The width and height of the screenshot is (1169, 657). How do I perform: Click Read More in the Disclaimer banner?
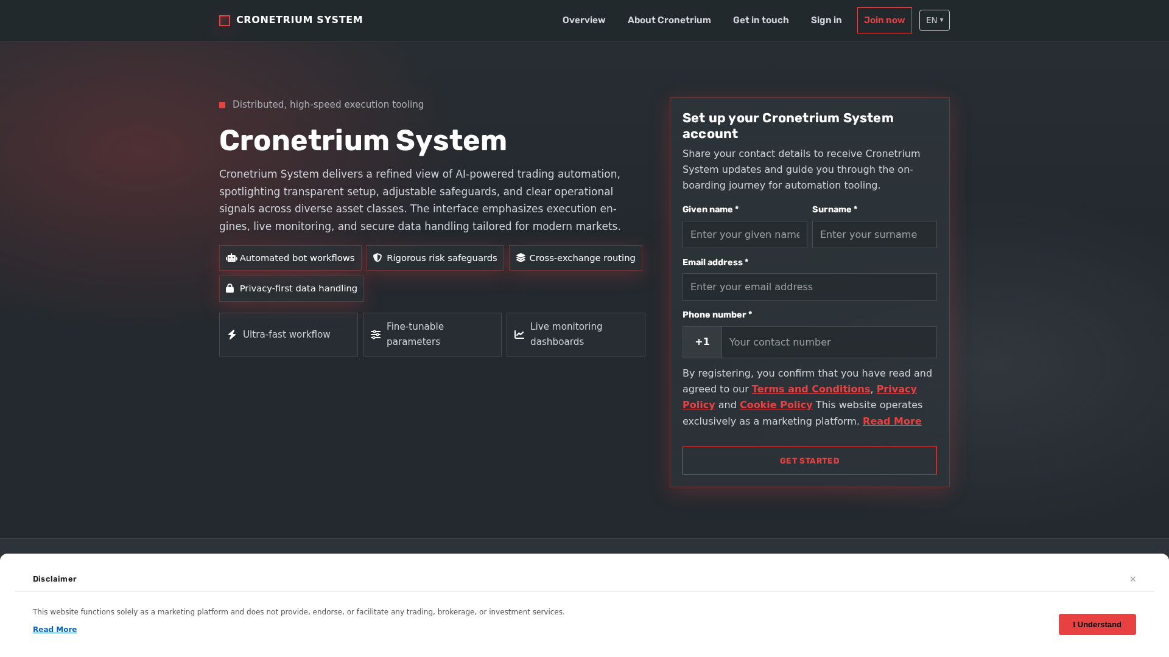(x=55, y=630)
